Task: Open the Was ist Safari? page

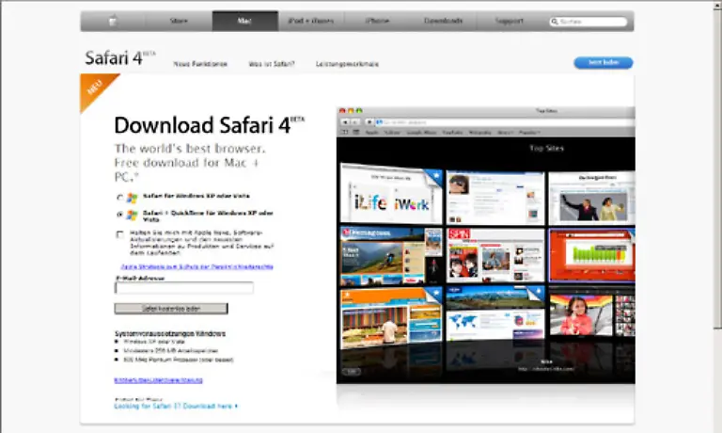Action: (272, 64)
